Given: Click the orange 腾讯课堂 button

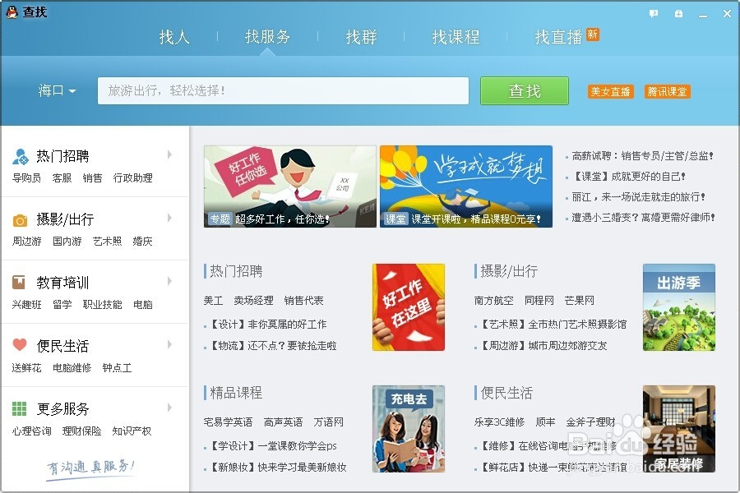Looking at the screenshot, I should pyautogui.click(x=668, y=91).
